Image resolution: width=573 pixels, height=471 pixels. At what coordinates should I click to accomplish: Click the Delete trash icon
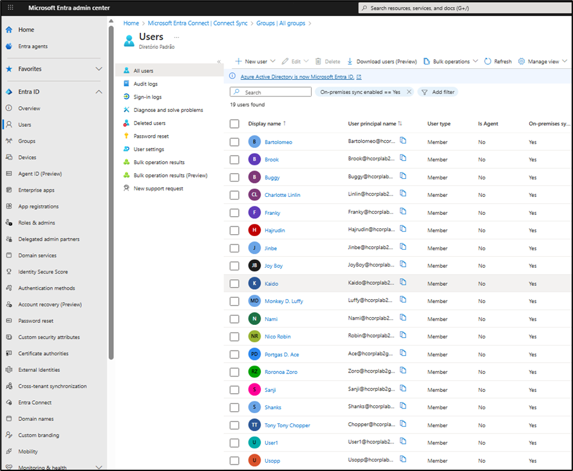pos(318,62)
